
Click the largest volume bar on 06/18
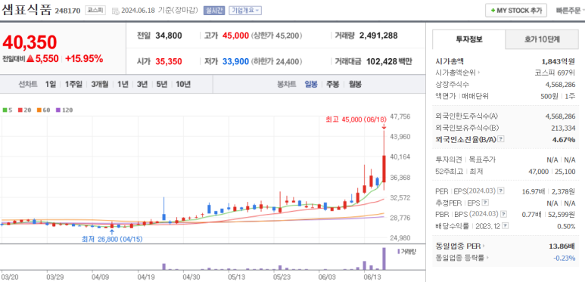point(384,259)
